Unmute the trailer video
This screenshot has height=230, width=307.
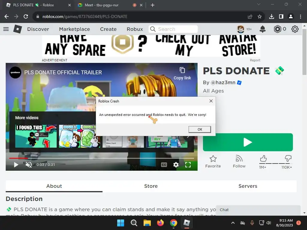[x=28, y=165]
